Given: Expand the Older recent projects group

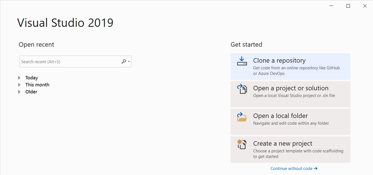Looking at the screenshot, I should (x=19, y=92).
